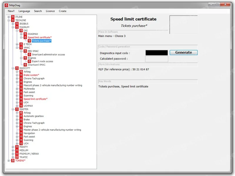Expand the ITLINE tree node
235x176 pixels.
click(9, 17)
